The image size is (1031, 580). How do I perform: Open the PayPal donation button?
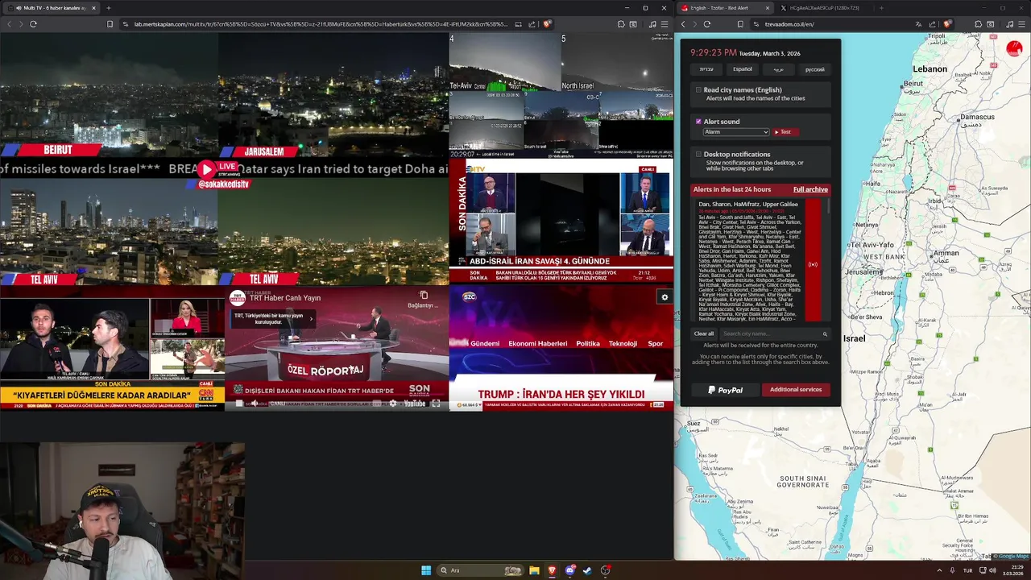click(725, 390)
